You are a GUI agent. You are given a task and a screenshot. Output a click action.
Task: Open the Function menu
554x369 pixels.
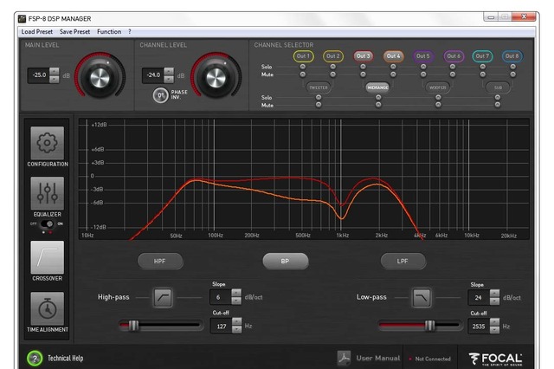coord(109,31)
